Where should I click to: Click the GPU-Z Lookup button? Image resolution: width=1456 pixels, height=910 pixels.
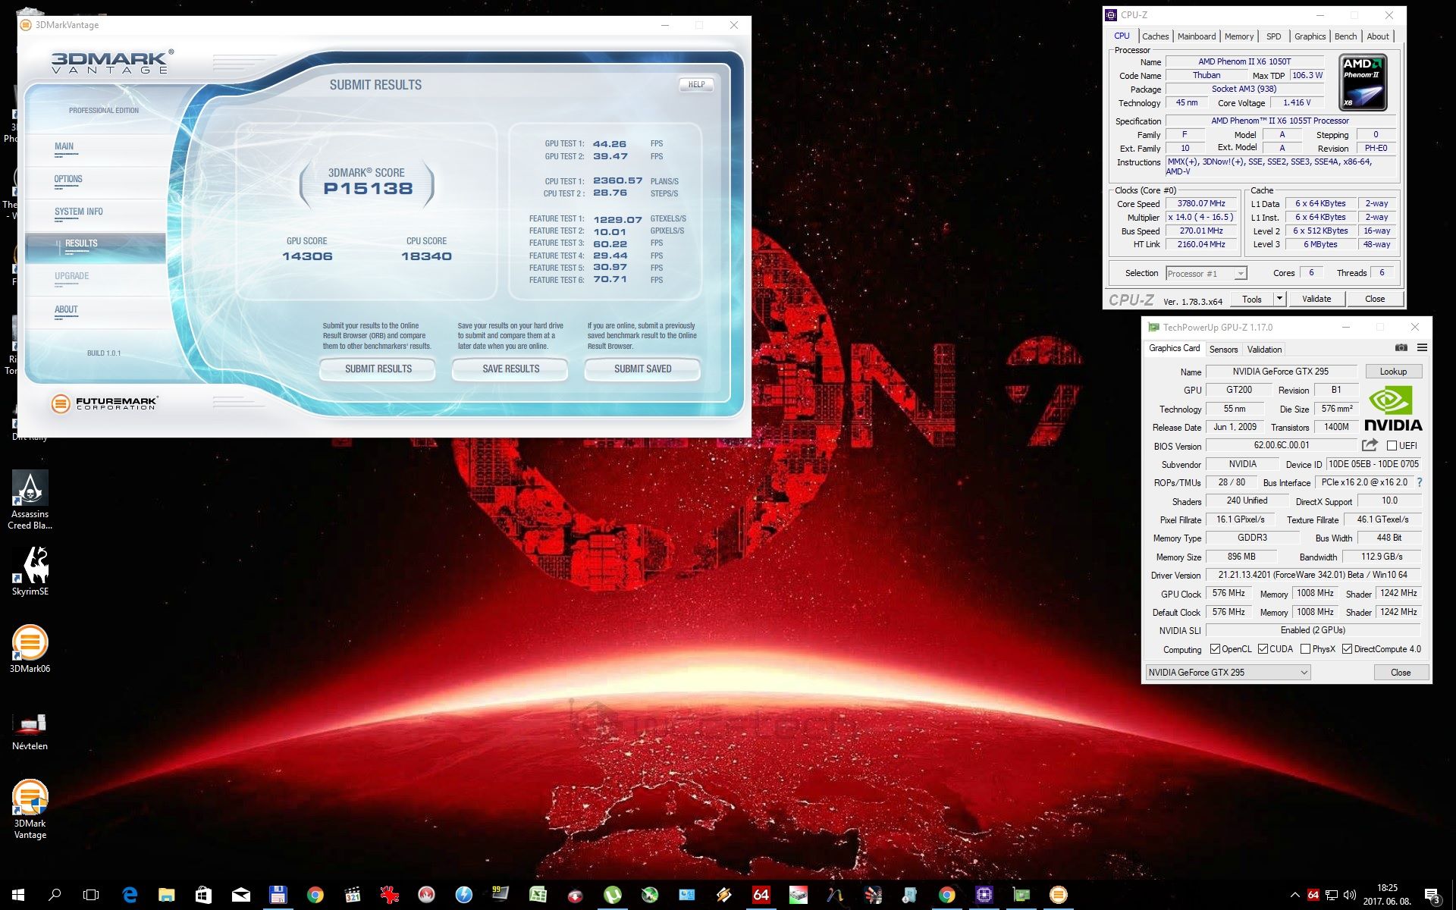[x=1392, y=372]
